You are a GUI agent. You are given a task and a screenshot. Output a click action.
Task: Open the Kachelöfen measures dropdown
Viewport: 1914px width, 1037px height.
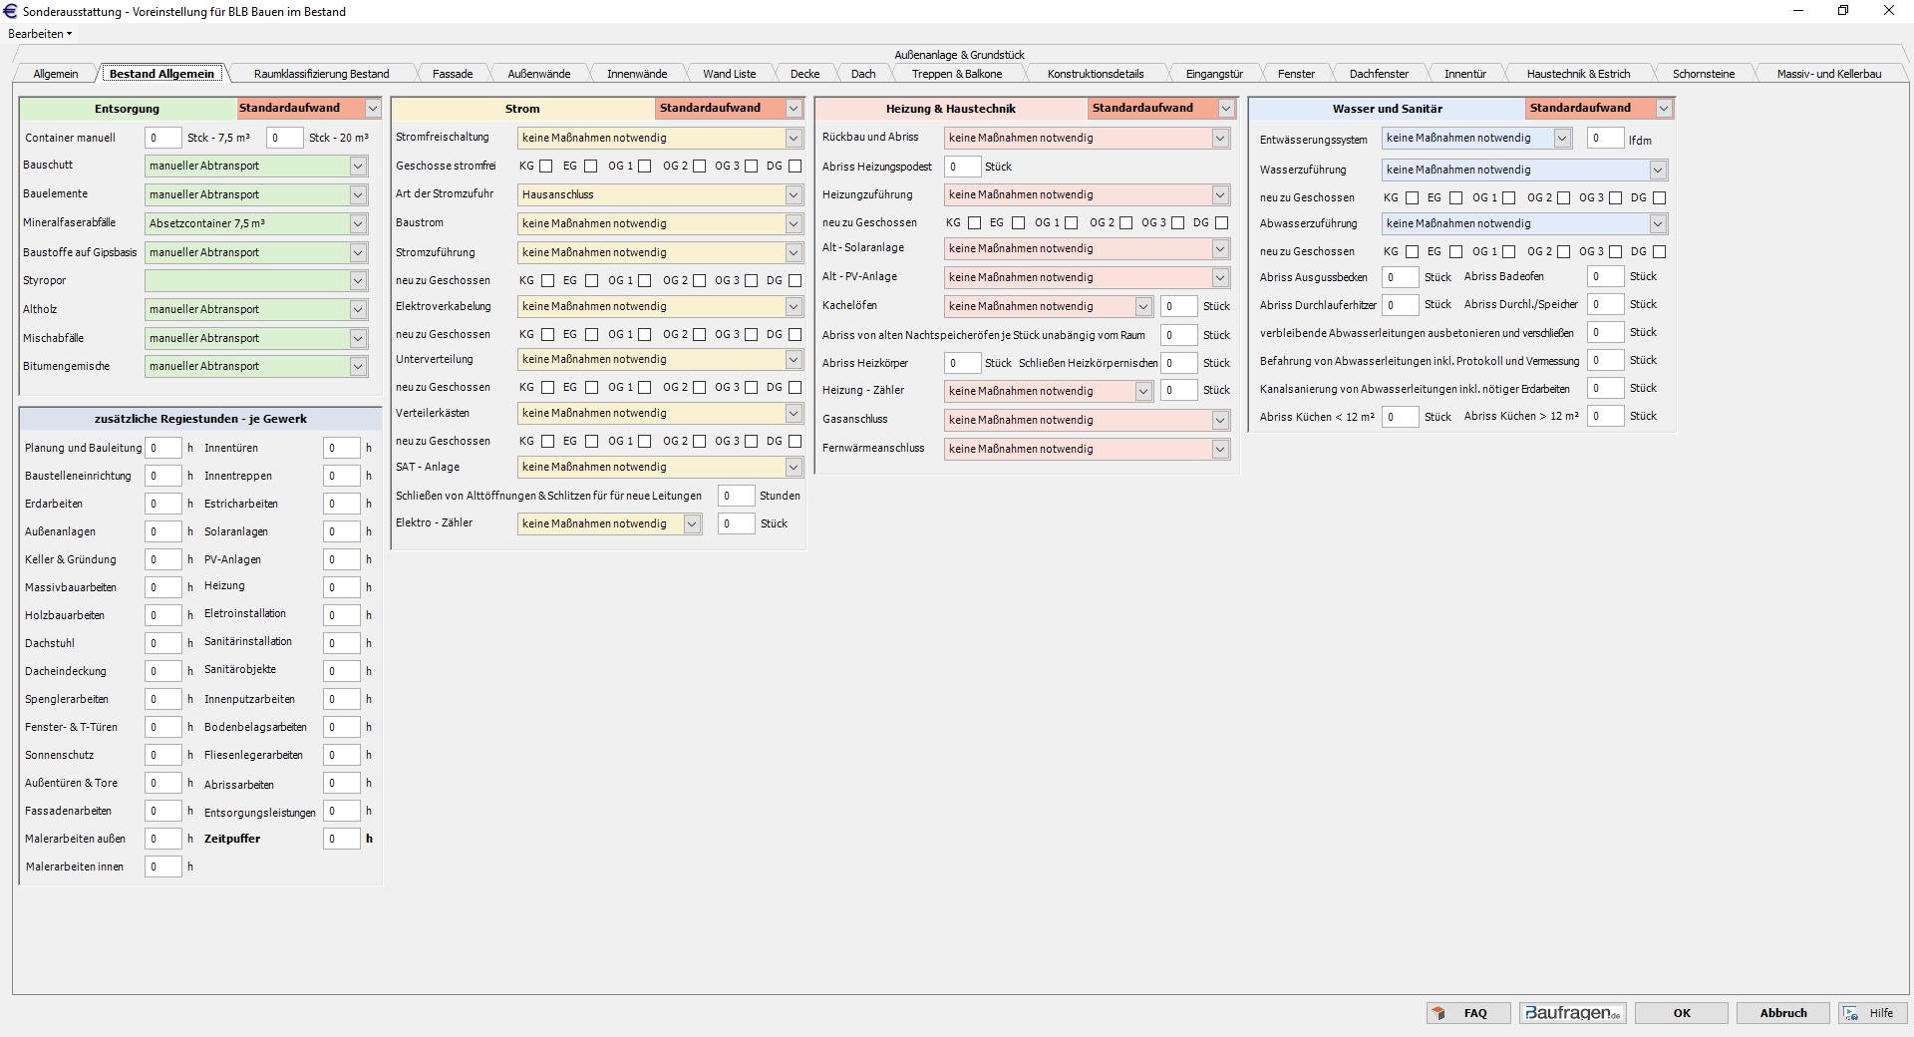[1143, 307]
